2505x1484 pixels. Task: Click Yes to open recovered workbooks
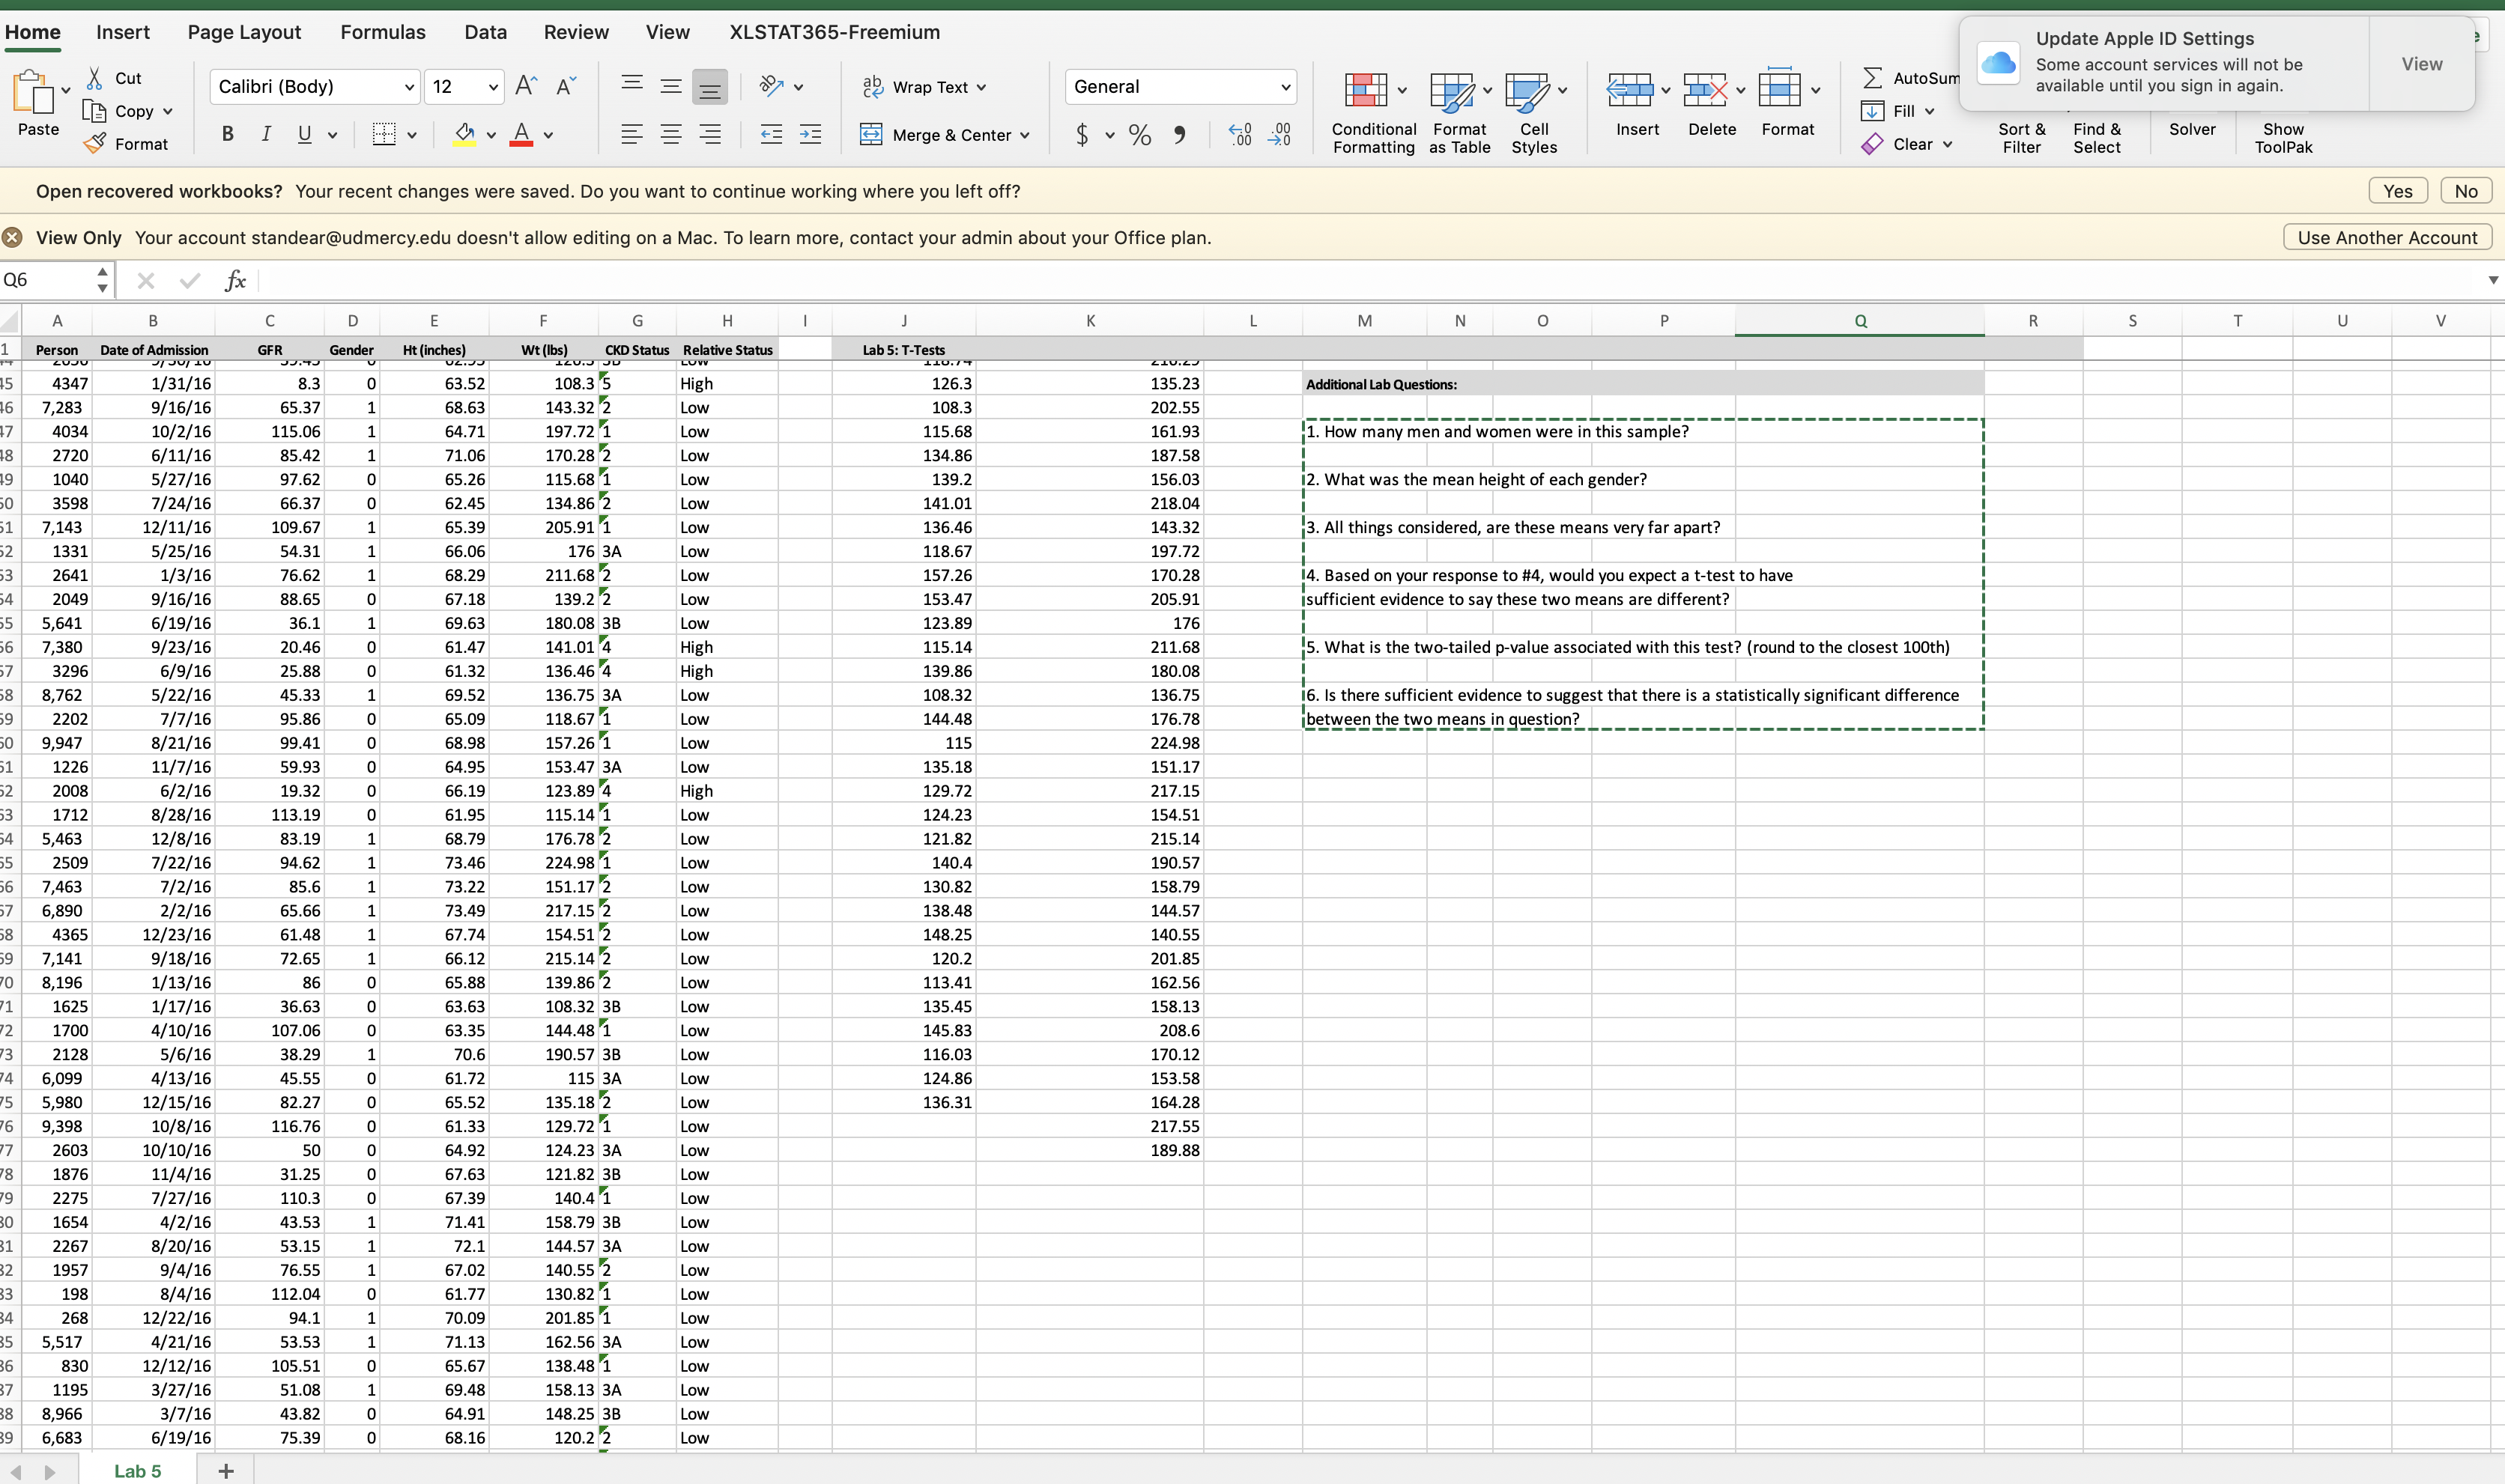coord(2398,190)
